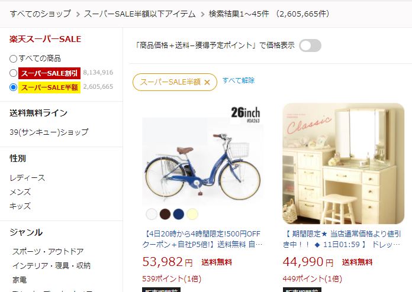The height and width of the screenshot is (292, 412).
Task: Select スーパーSALE半額 radio option
Action: coord(13,87)
